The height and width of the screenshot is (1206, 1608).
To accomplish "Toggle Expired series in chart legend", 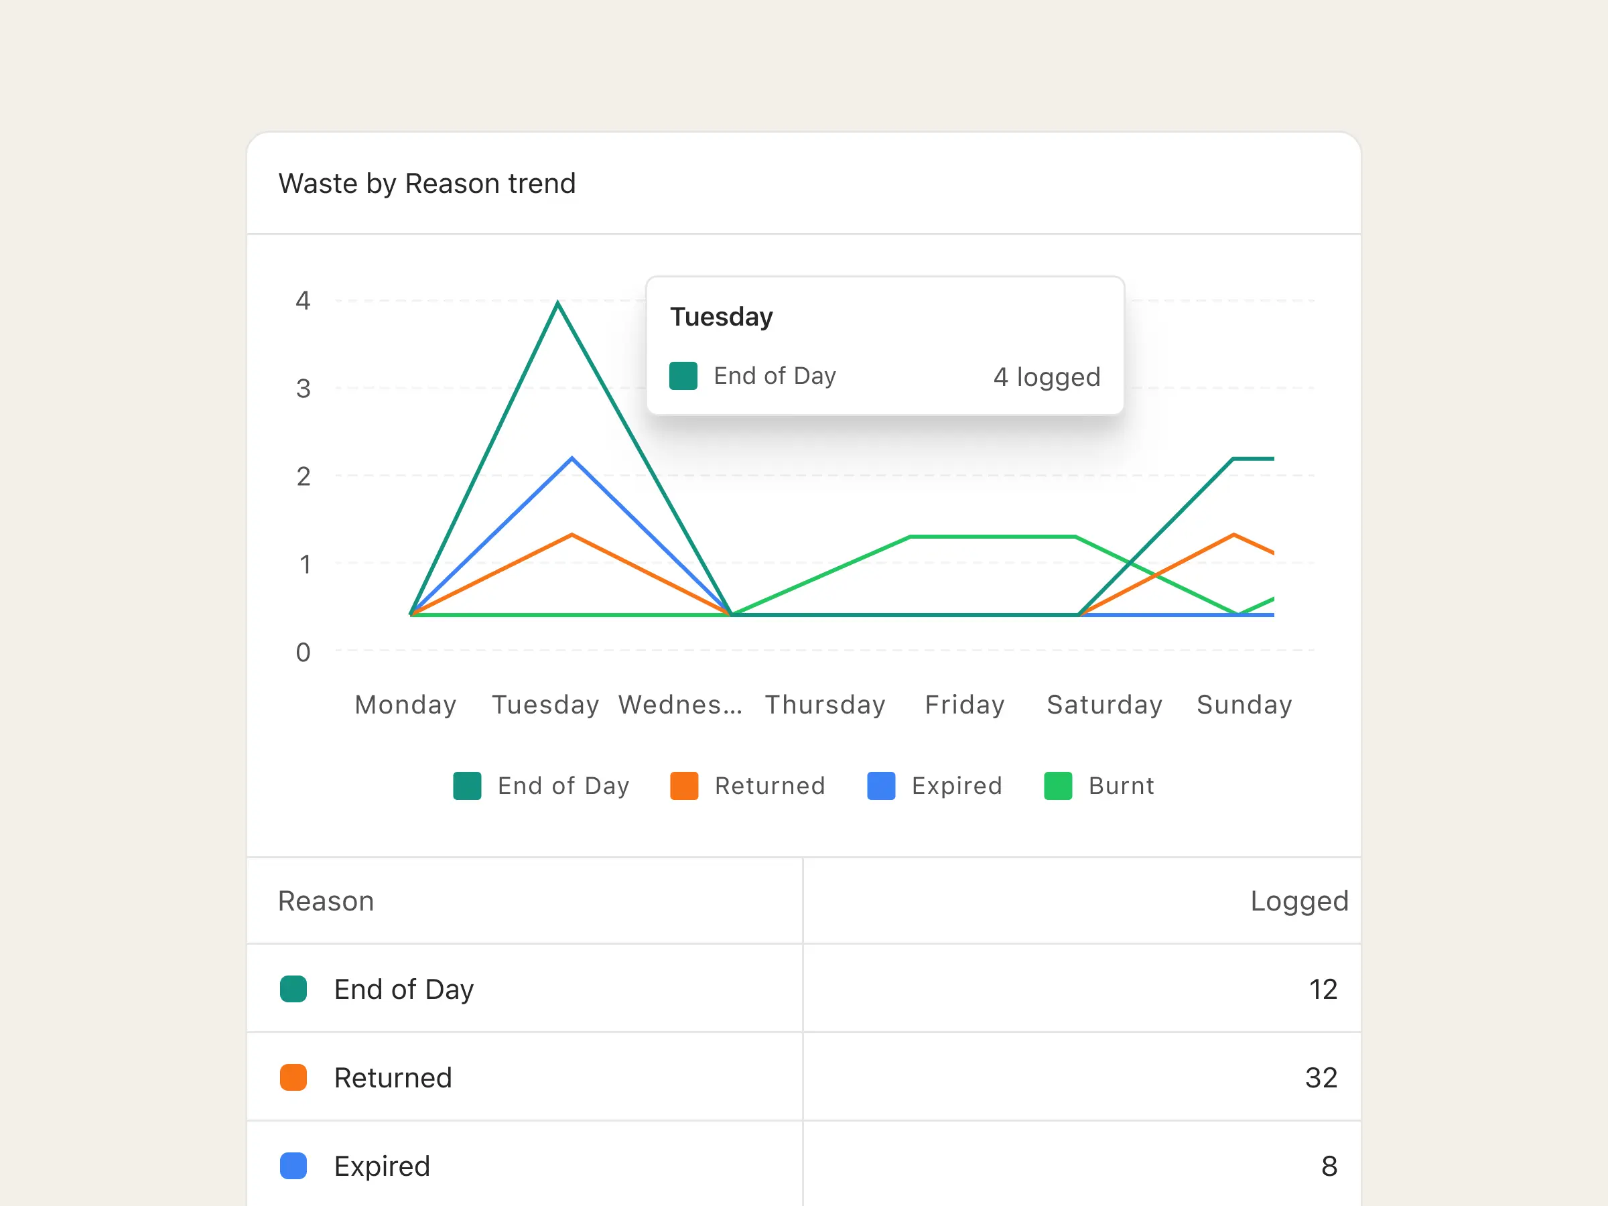I will point(956,786).
